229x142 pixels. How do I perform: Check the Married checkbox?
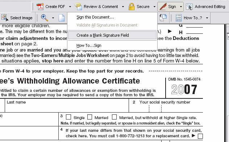(89, 117)
